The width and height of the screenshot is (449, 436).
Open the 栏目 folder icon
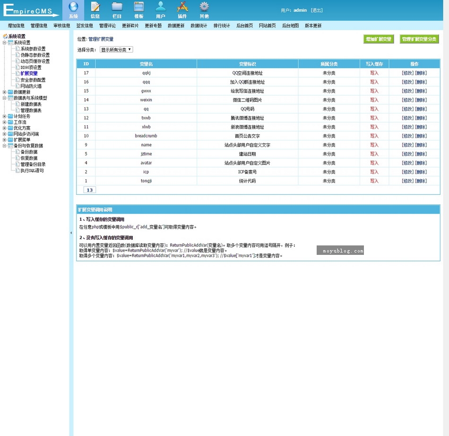[x=117, y=7]
